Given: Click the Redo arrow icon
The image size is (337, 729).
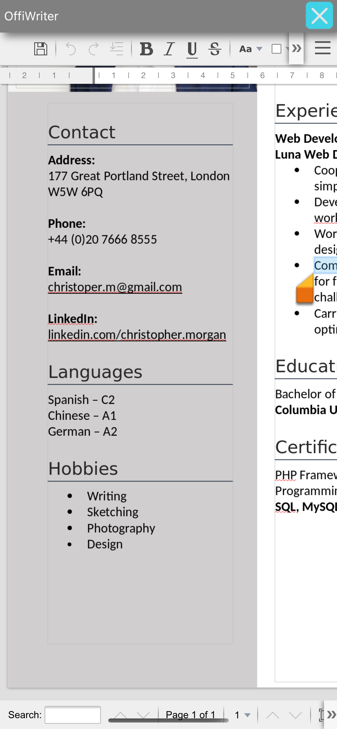Looking at the screenshot, I should [x=93, y=49].
